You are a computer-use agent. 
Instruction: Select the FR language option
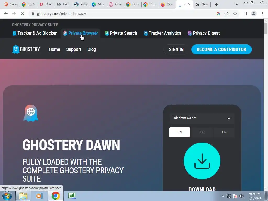(224, 132)
